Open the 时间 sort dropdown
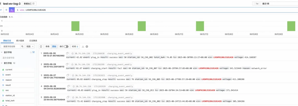This screenshot has width=298, height=106. point(75,47)
